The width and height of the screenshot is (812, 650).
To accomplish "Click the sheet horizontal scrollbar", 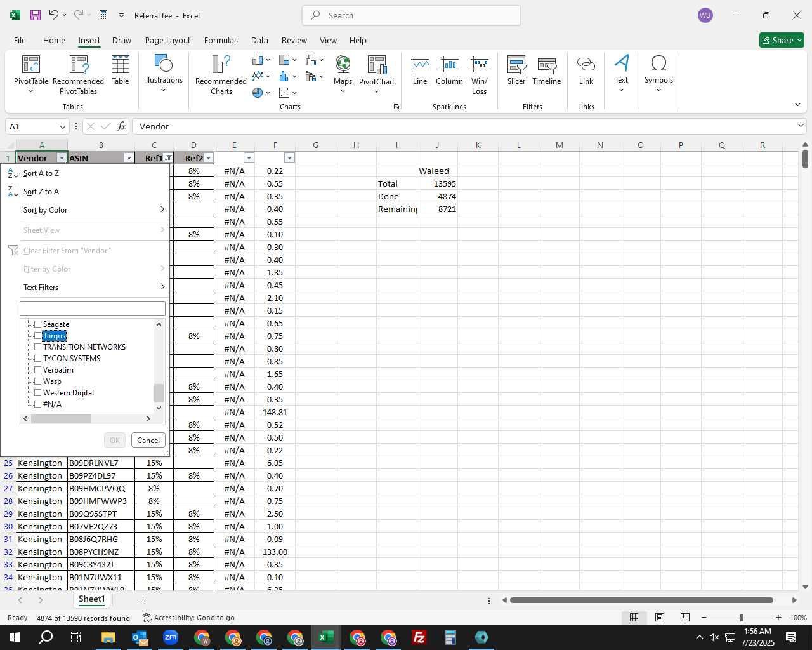I will 641,600.
